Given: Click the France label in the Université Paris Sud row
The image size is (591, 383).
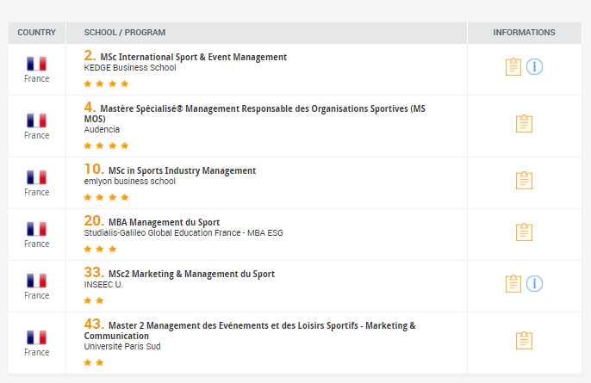Looking at the screenshot, I should pos(36,353).
